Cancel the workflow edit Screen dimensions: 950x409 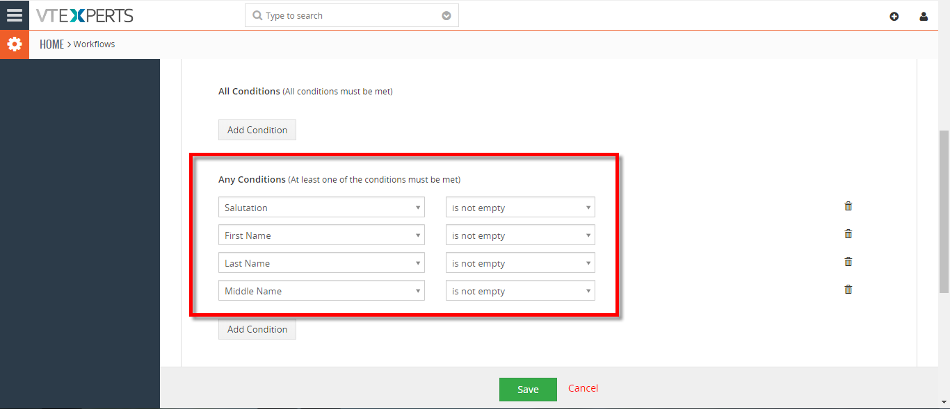[583, 388]
